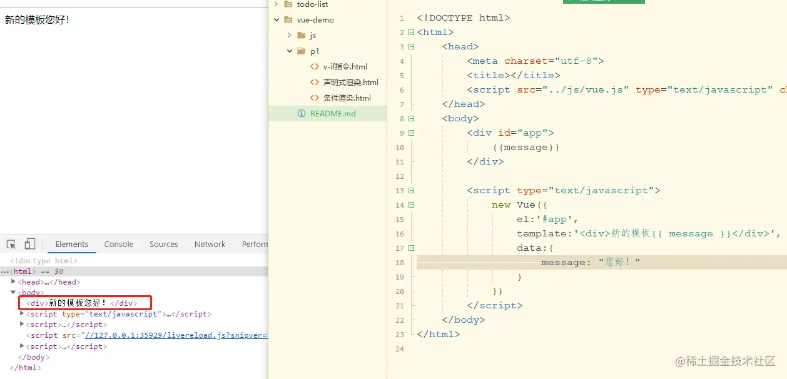Switch to the Elements tab
This screenshot has height=379, width=787.
click(x=72, y=244)
